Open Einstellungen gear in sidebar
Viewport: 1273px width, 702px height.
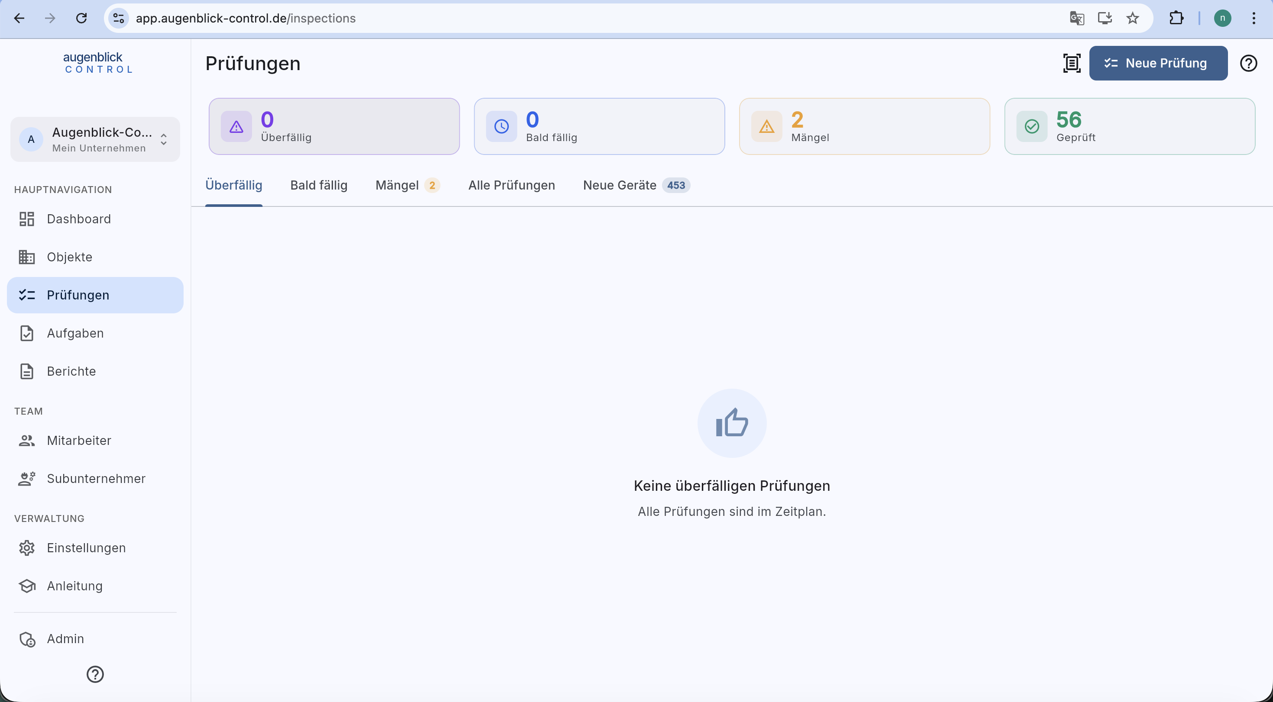pyautogui.click(x=27, y=548)
